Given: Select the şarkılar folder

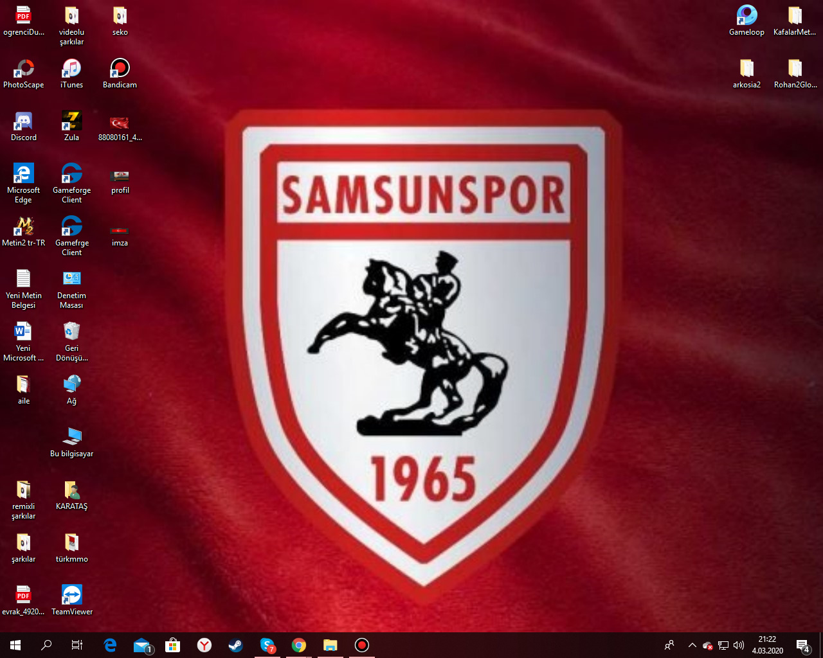Looking at the screenshot, I should (24, 548).
